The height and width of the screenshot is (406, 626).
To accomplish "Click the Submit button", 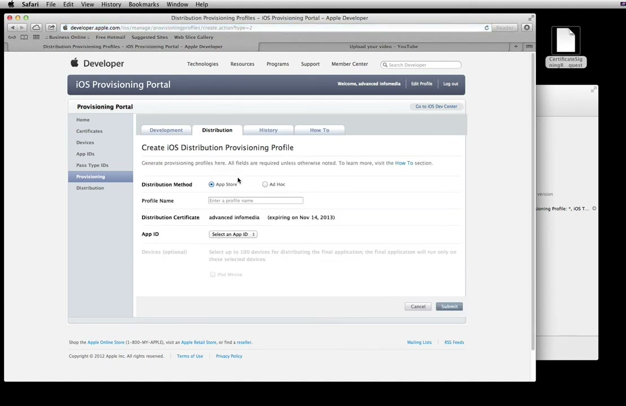I will 449,307.
